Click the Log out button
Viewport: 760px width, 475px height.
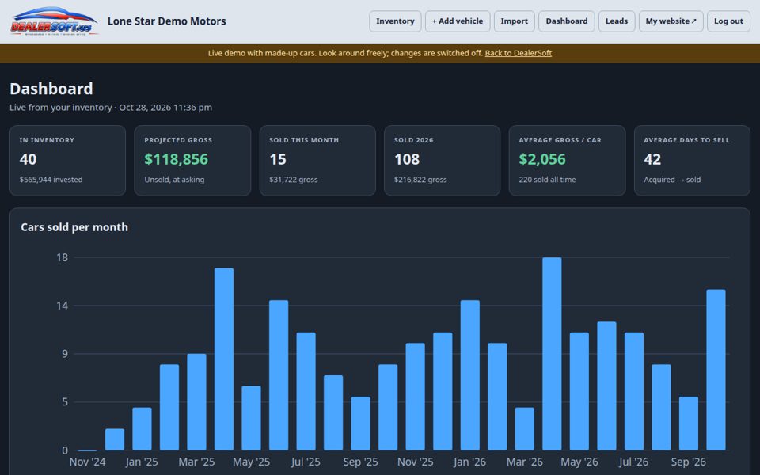[x=728, y=21]
